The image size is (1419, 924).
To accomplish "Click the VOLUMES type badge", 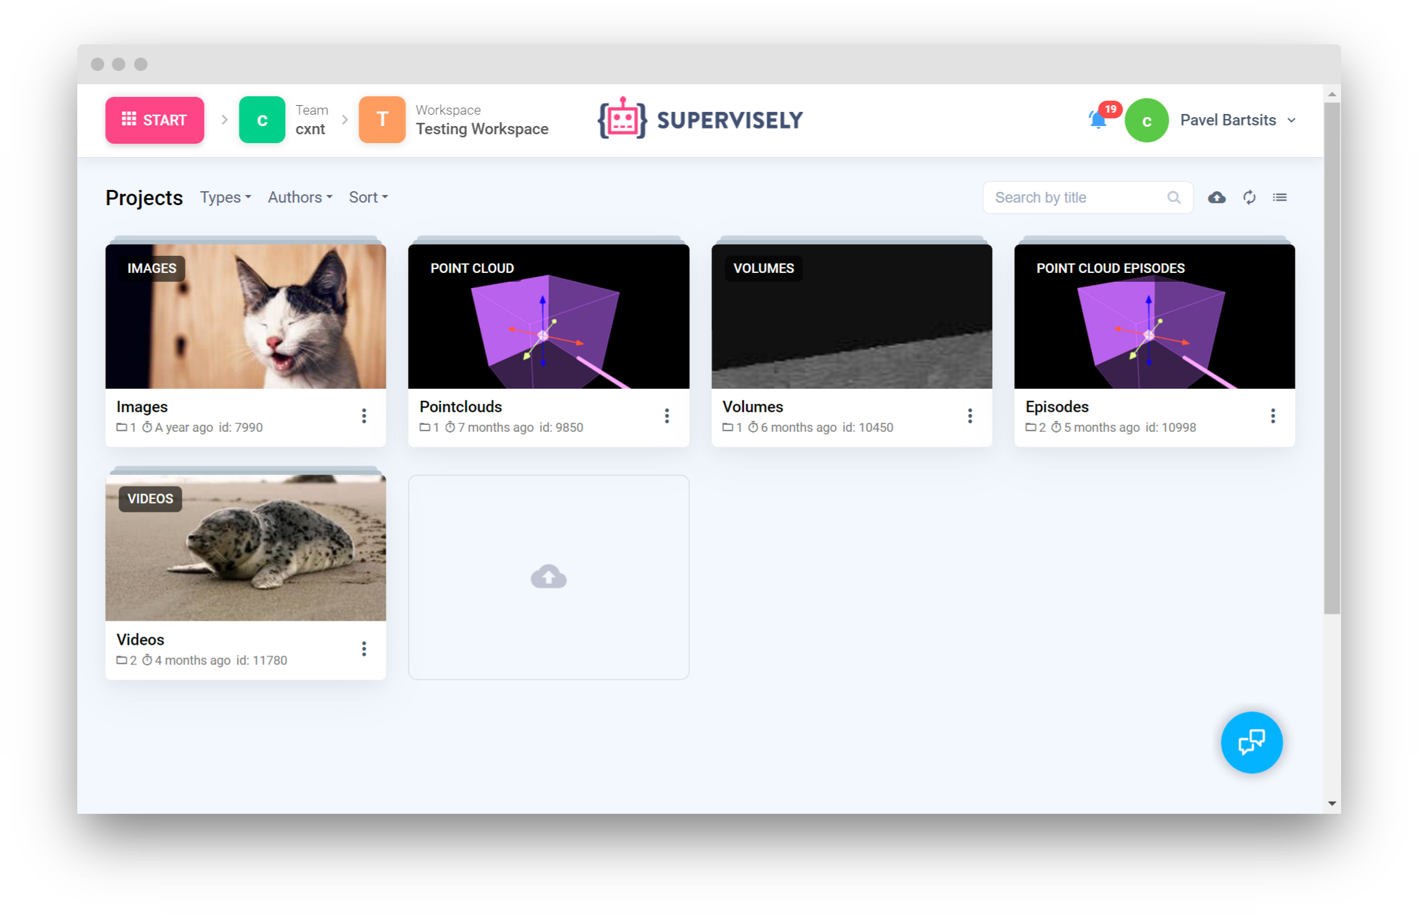I will click(x=763, y=269).
